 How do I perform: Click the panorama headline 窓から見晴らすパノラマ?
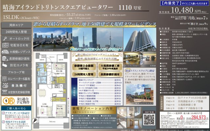[x=95, y=24]
